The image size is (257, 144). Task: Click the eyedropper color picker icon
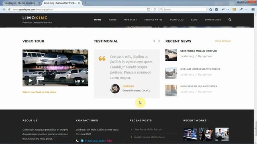tap(241, 10)
